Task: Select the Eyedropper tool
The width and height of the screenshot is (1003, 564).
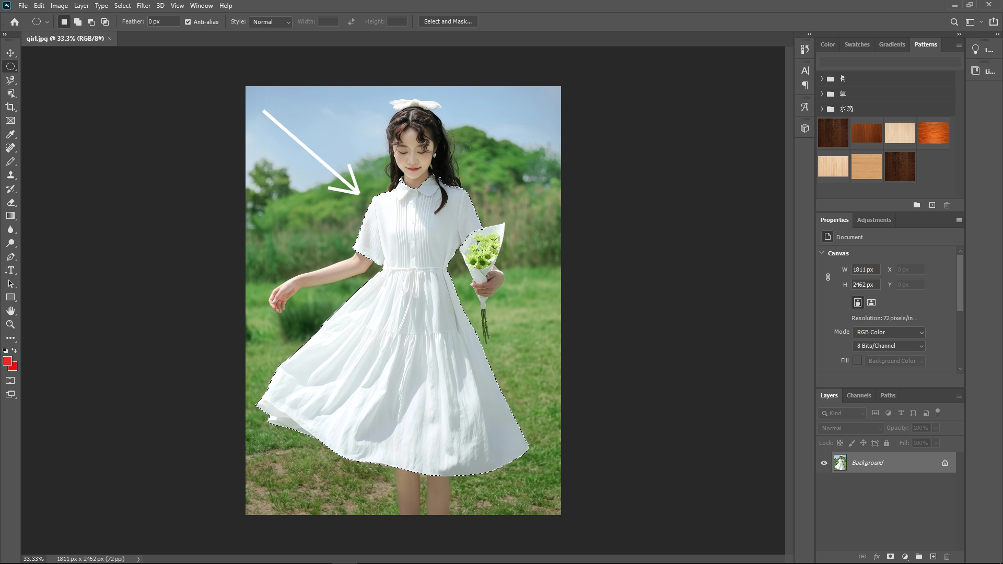Action: [x=10, y=134]
